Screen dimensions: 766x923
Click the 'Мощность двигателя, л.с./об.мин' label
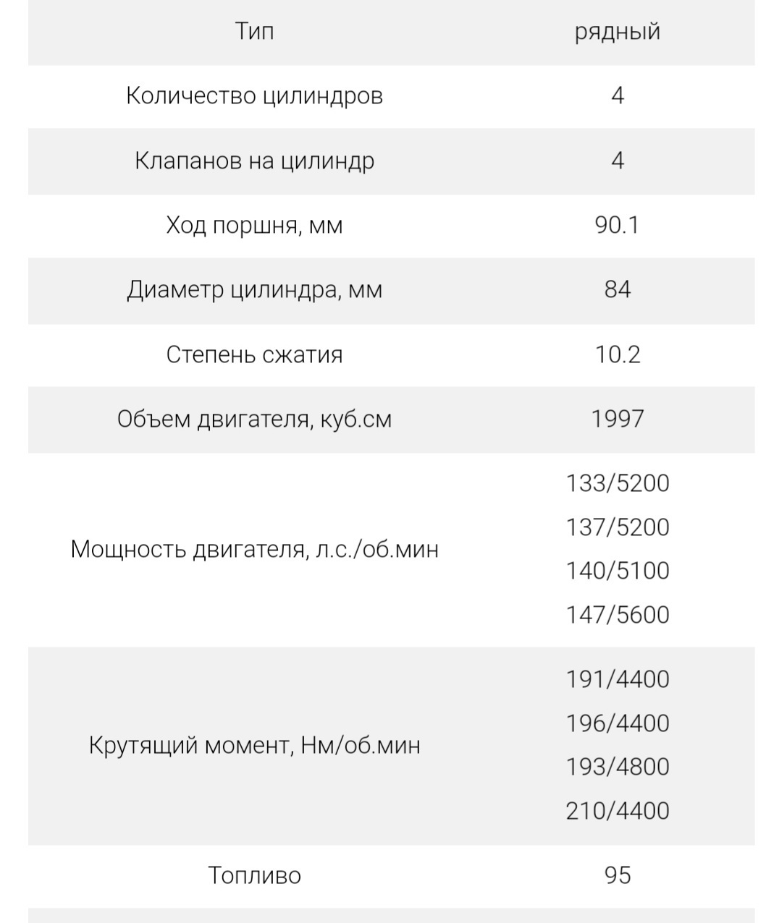point(254,550)
